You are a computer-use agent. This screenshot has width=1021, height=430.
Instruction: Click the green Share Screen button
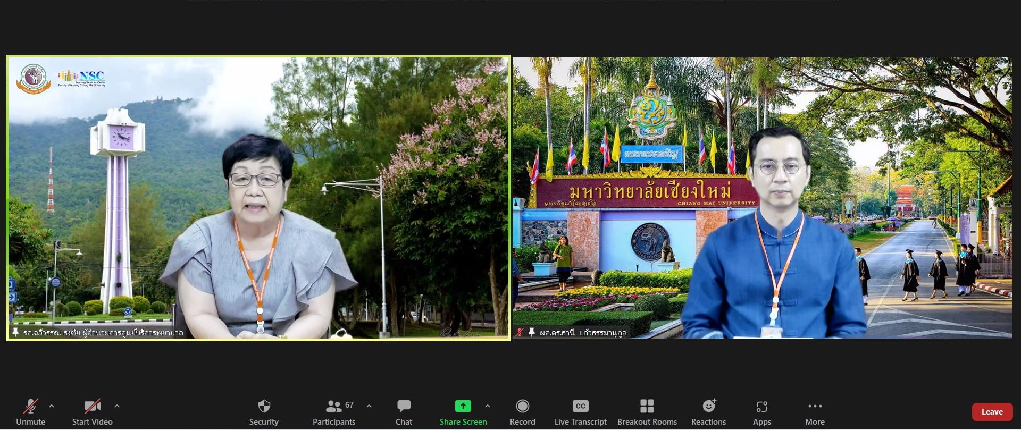pos(463,412)
